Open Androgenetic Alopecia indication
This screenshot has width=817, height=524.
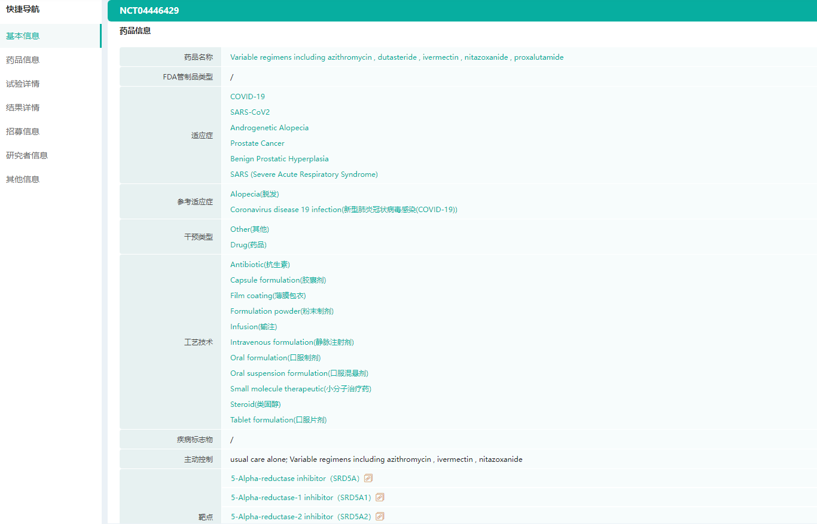(270, 128)
